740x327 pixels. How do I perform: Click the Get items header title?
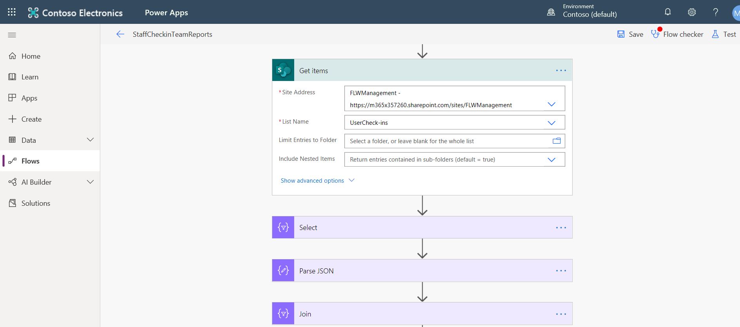tap(313, 71)
